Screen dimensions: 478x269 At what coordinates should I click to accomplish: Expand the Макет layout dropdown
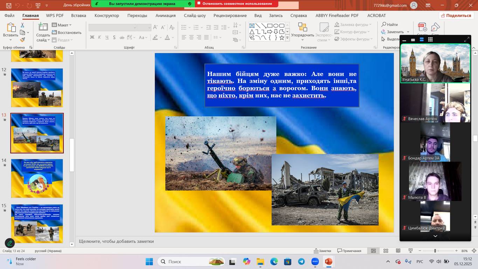[62, 25]
